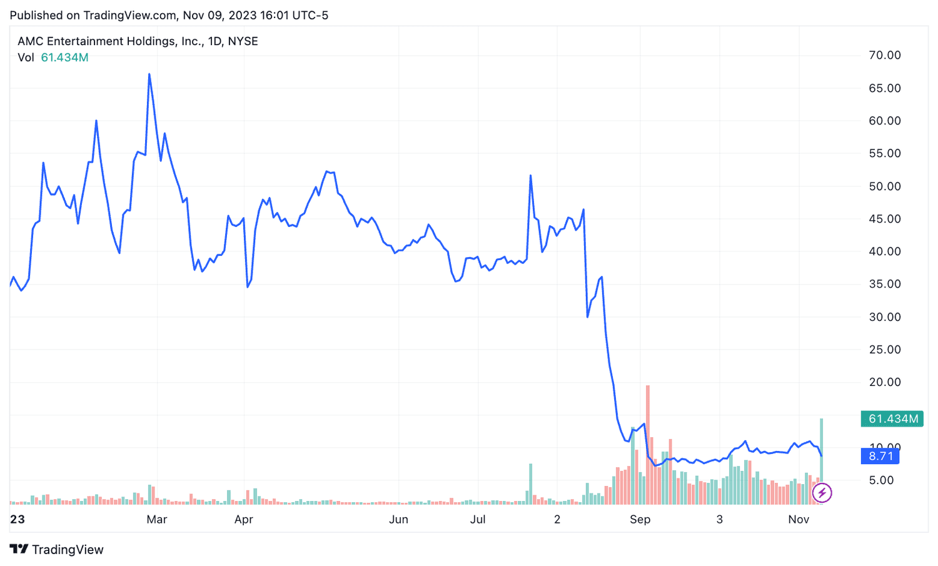Click the 20.00 price axis label
The width and height of the screenshot is (938, 566).
[885, 382]
